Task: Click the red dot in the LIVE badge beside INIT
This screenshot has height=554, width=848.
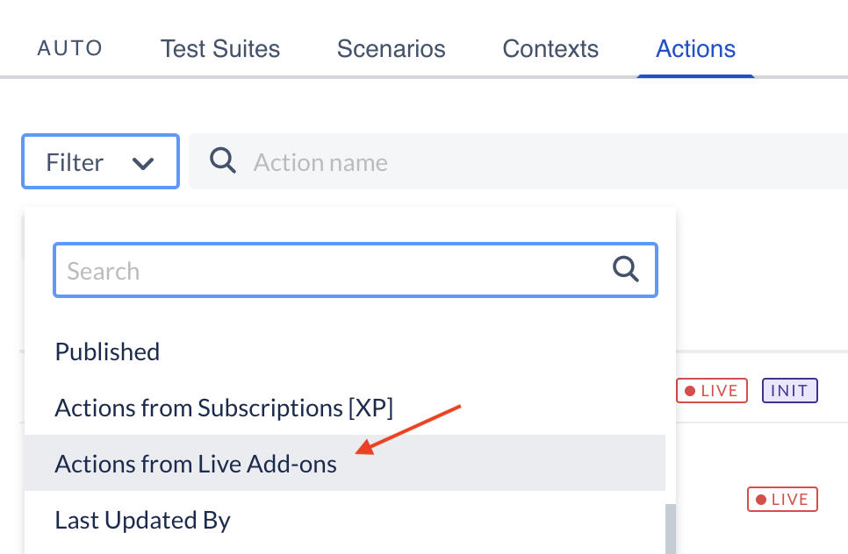Action: [690, 391]
